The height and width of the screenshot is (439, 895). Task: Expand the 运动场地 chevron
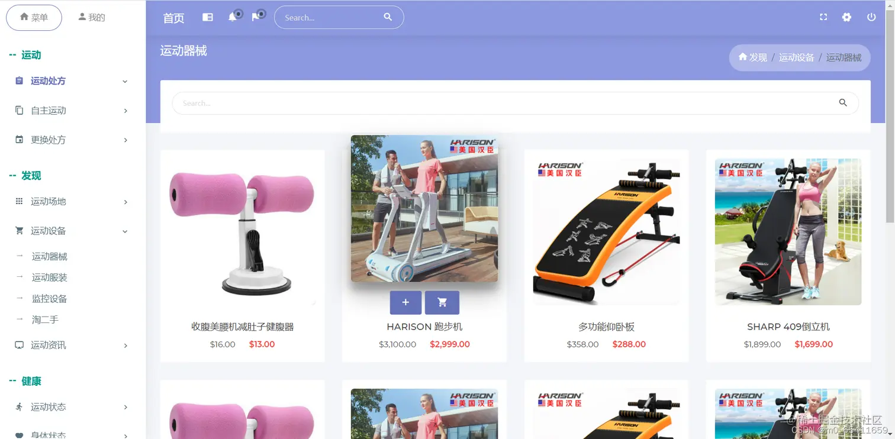click(x=125, y=202)
